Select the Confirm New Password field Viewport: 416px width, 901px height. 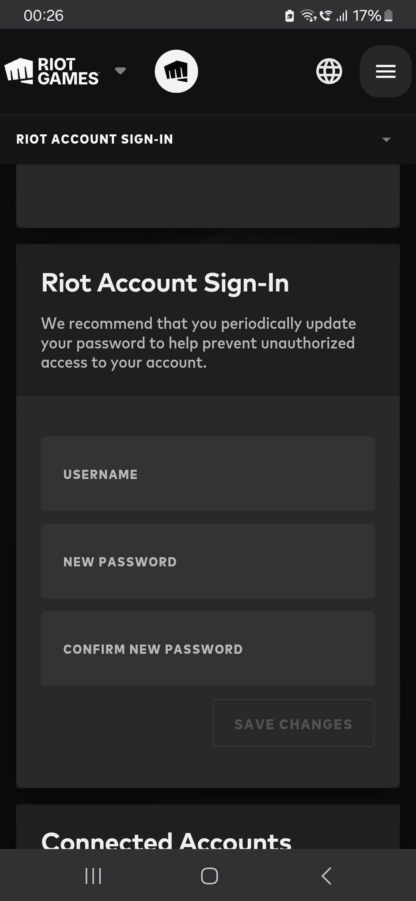pos(208,648)
